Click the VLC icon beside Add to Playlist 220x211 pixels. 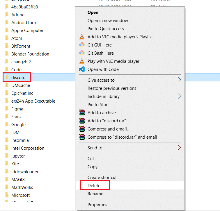point(82,37)
